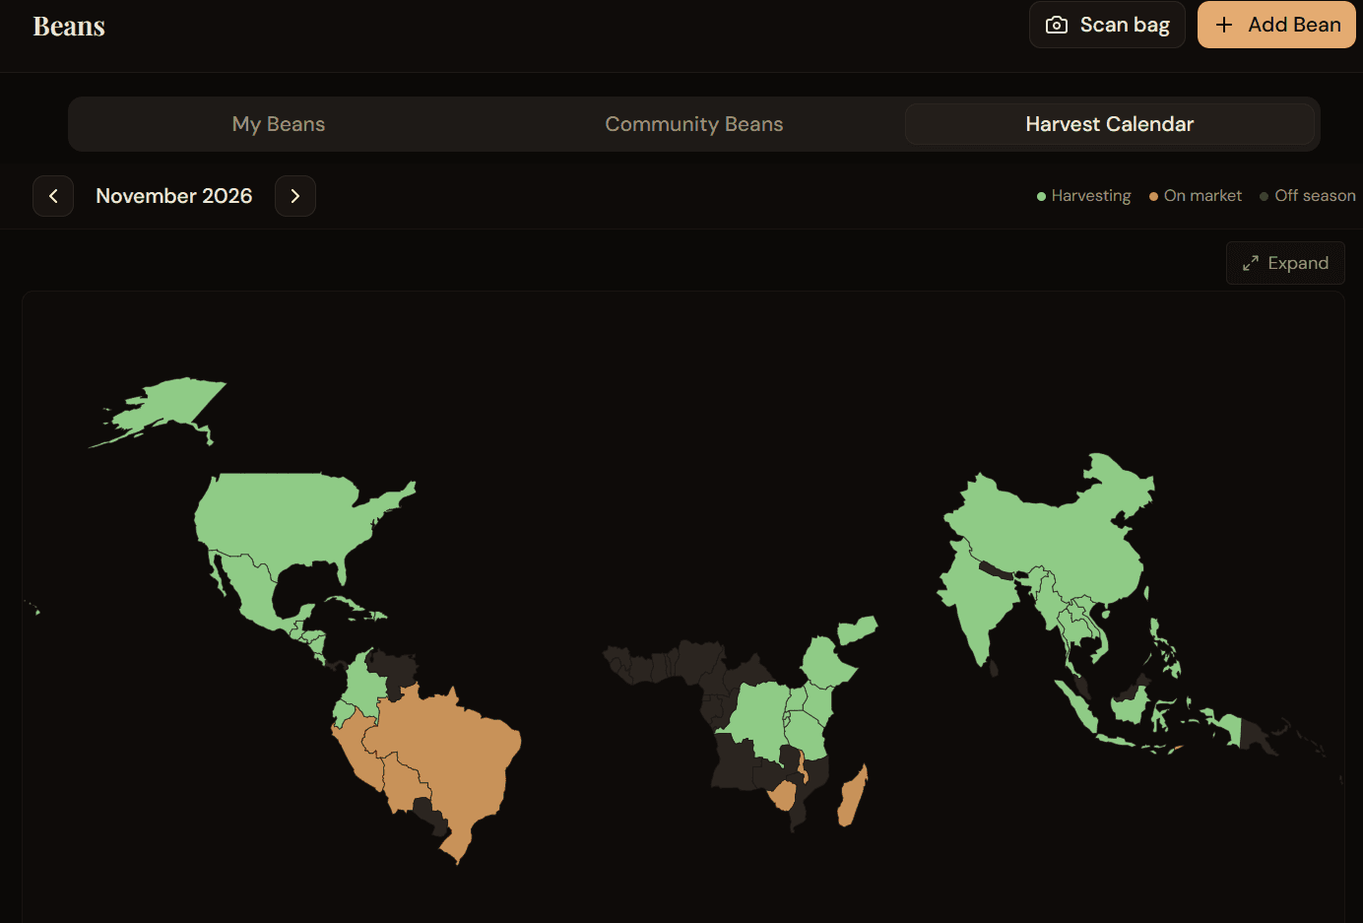Click the Off season legend label
The width and height of the screenshot is (1363, 923).
pos(1315,196)
